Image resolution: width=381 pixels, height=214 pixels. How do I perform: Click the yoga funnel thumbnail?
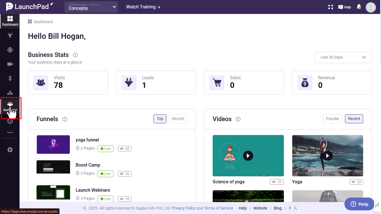[53, 145]
